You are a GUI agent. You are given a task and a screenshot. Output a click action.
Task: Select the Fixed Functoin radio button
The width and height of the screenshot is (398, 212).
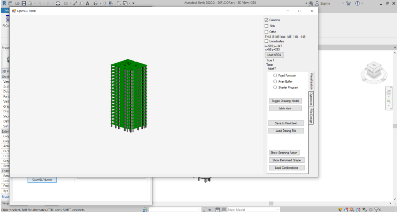pyautogui.click(x=275, y=75)
